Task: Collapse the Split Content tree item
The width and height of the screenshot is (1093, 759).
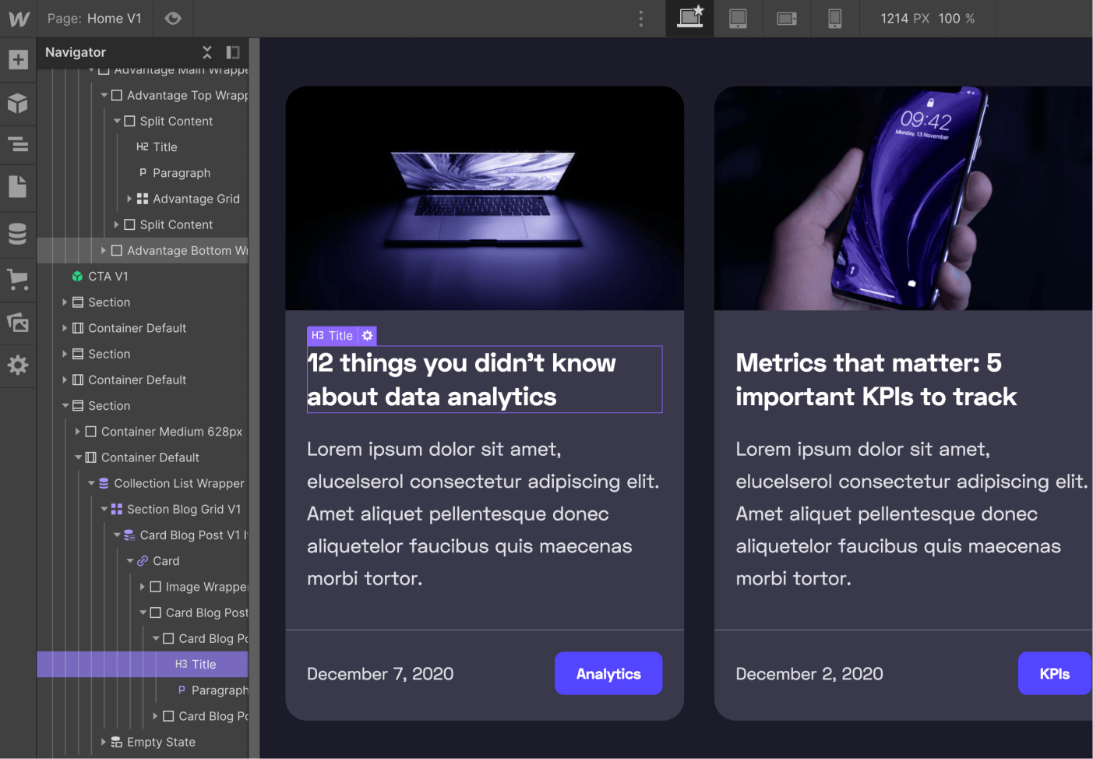Action: [x=118, y=121]
